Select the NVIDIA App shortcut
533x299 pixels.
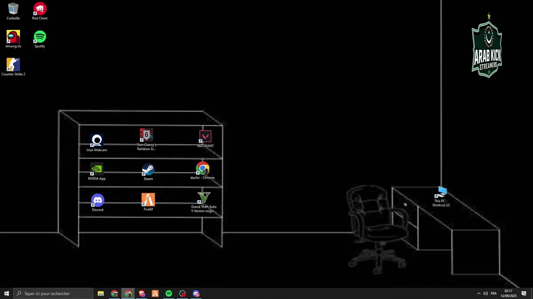(x=97, y=172)
